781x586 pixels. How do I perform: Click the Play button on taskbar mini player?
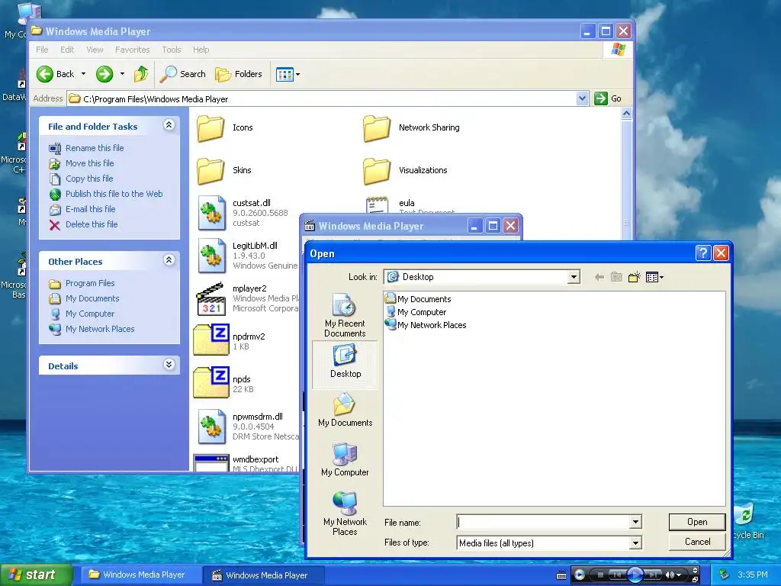coord(635,575)
